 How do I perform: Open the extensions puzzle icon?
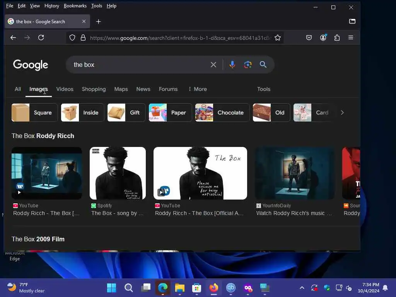click(x=337, y=38)
